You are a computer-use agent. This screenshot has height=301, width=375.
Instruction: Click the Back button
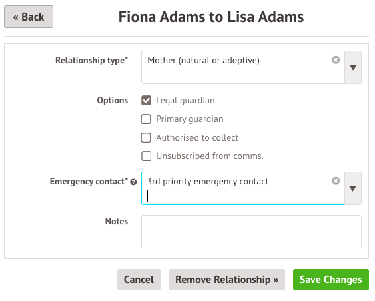pos(29,17)
